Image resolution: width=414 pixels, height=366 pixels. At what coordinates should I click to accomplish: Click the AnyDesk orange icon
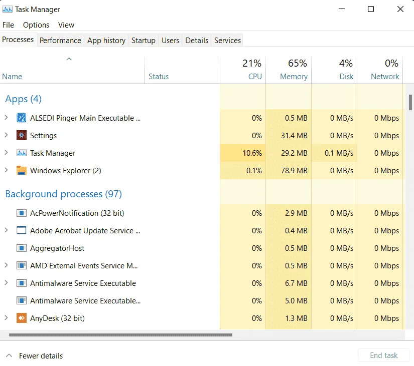(22, 318)
